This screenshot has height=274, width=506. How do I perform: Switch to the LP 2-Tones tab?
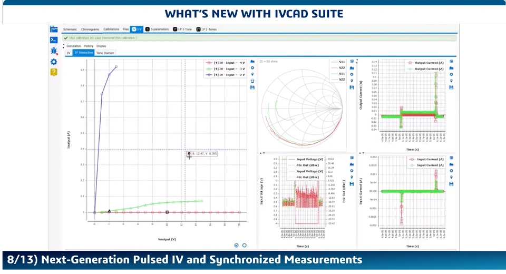(207, 30)
